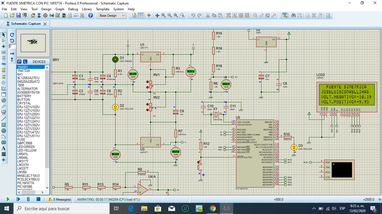Screen dimensions: 382x214
Task: Open the Debug menu
Action: pos(73,9)
